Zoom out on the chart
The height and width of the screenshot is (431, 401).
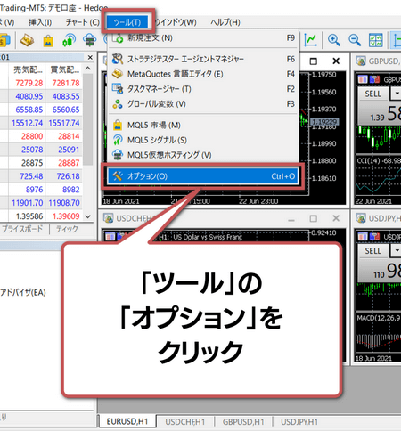click(x=355, y=40)
